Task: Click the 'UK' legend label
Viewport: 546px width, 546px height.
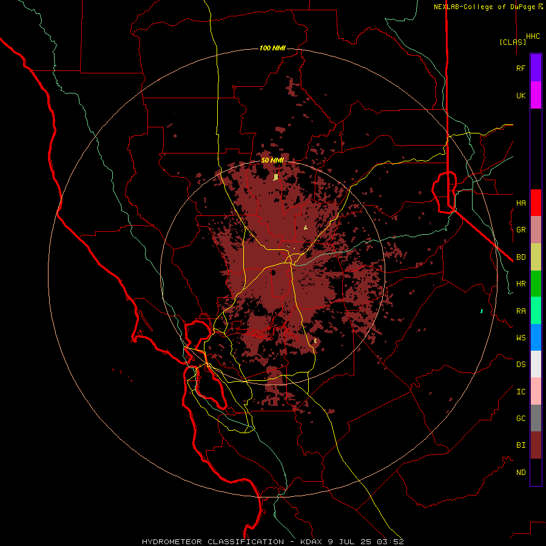Action: (x=521, y=95)
